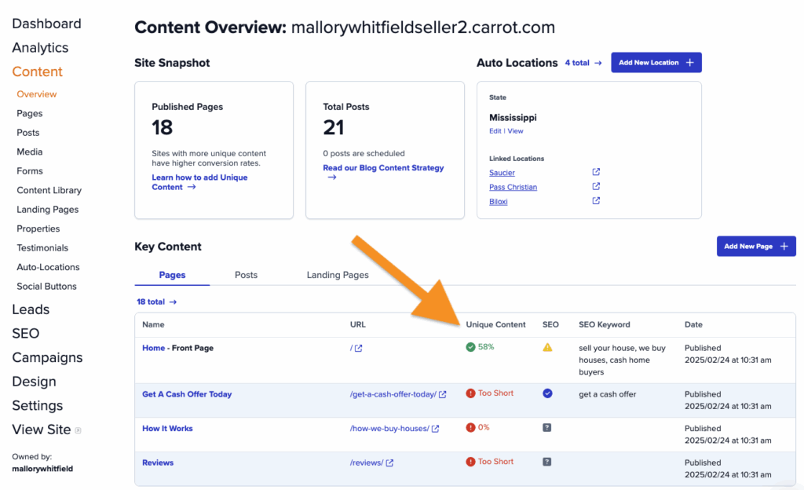This screenshot has height=490, width=804.
Task: Open Home - Front Page entry
Action: coord(177,348)
